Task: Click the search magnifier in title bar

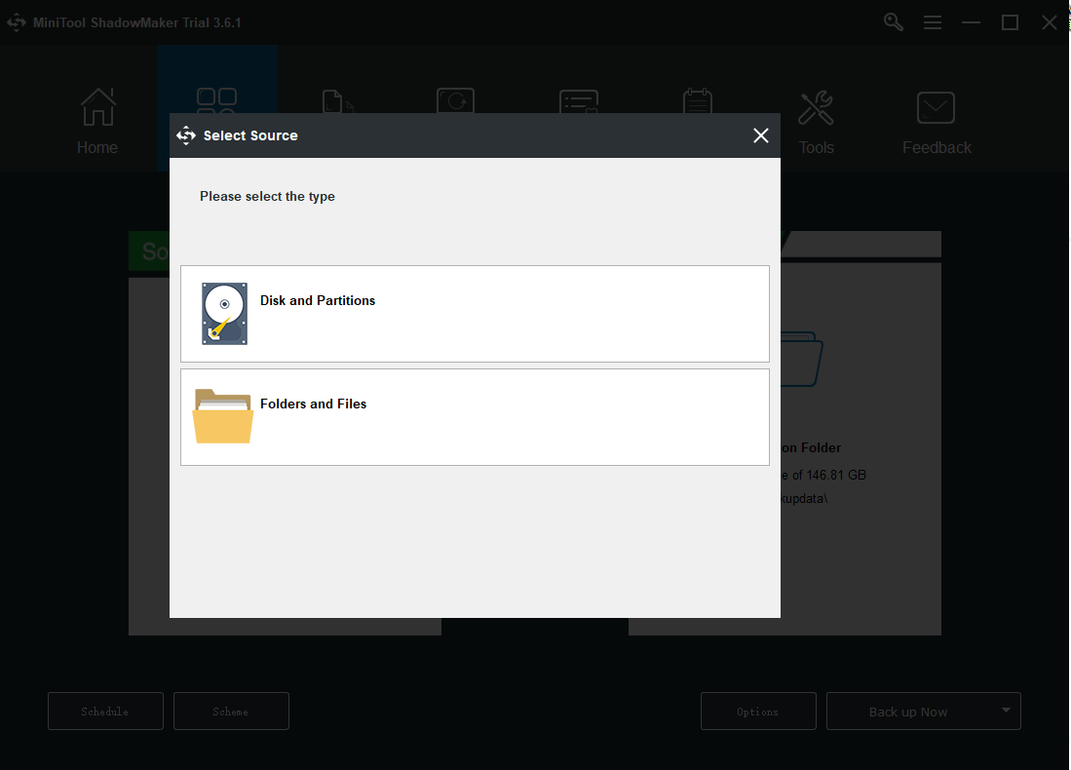Action: click(893, 21)
